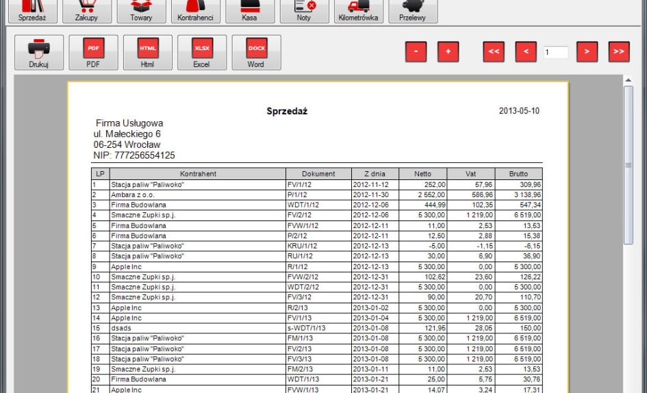Open the Zakupy shopping cart module
647x393 pixels.
86,10
